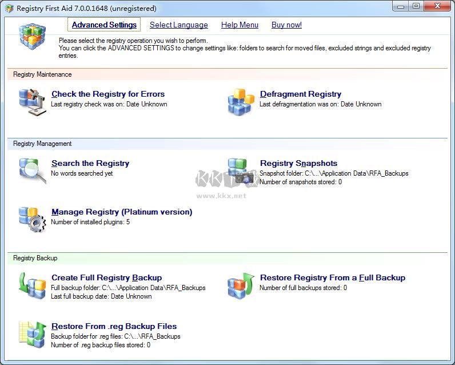Start Create Full Registry Backup link

106,277
